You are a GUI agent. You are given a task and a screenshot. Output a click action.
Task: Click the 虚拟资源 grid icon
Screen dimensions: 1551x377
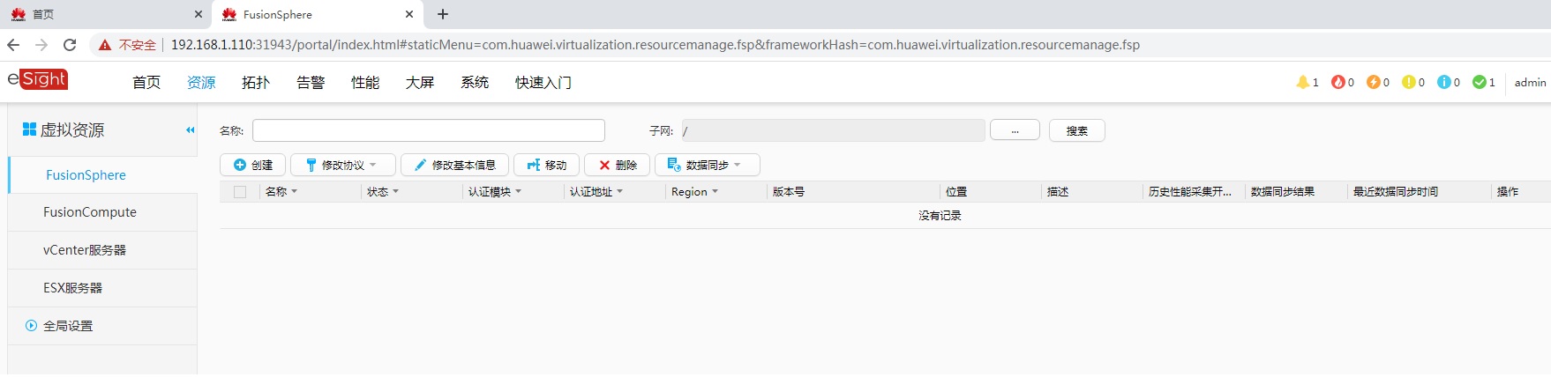(x=29, y=129)
